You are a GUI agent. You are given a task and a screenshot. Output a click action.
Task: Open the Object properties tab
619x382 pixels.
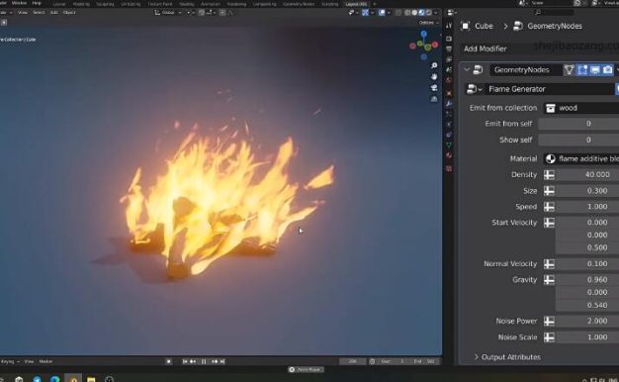click(449, 94)
